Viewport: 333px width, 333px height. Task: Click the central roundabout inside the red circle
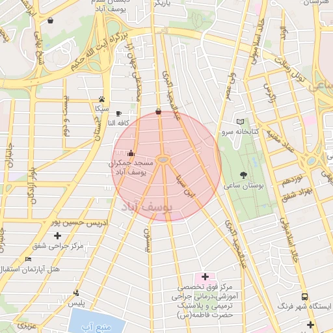[163, 159]
